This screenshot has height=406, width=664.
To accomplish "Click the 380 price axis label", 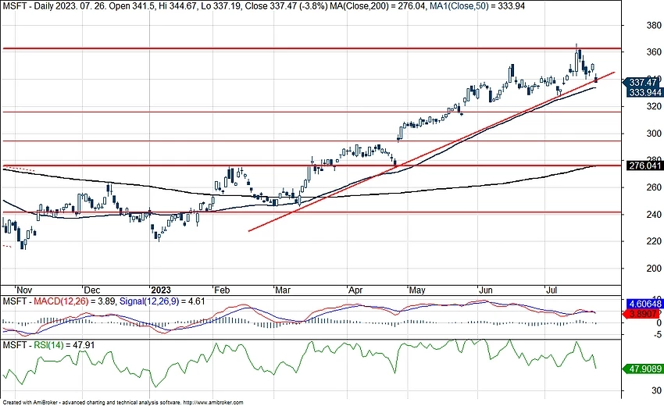I will coord(654,25).
